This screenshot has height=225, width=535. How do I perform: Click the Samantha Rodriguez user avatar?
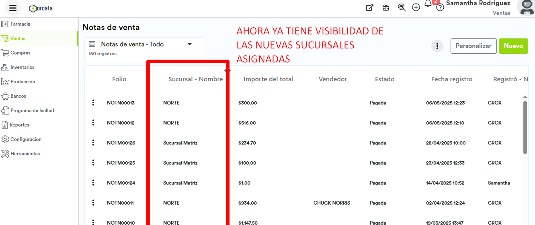526,7
